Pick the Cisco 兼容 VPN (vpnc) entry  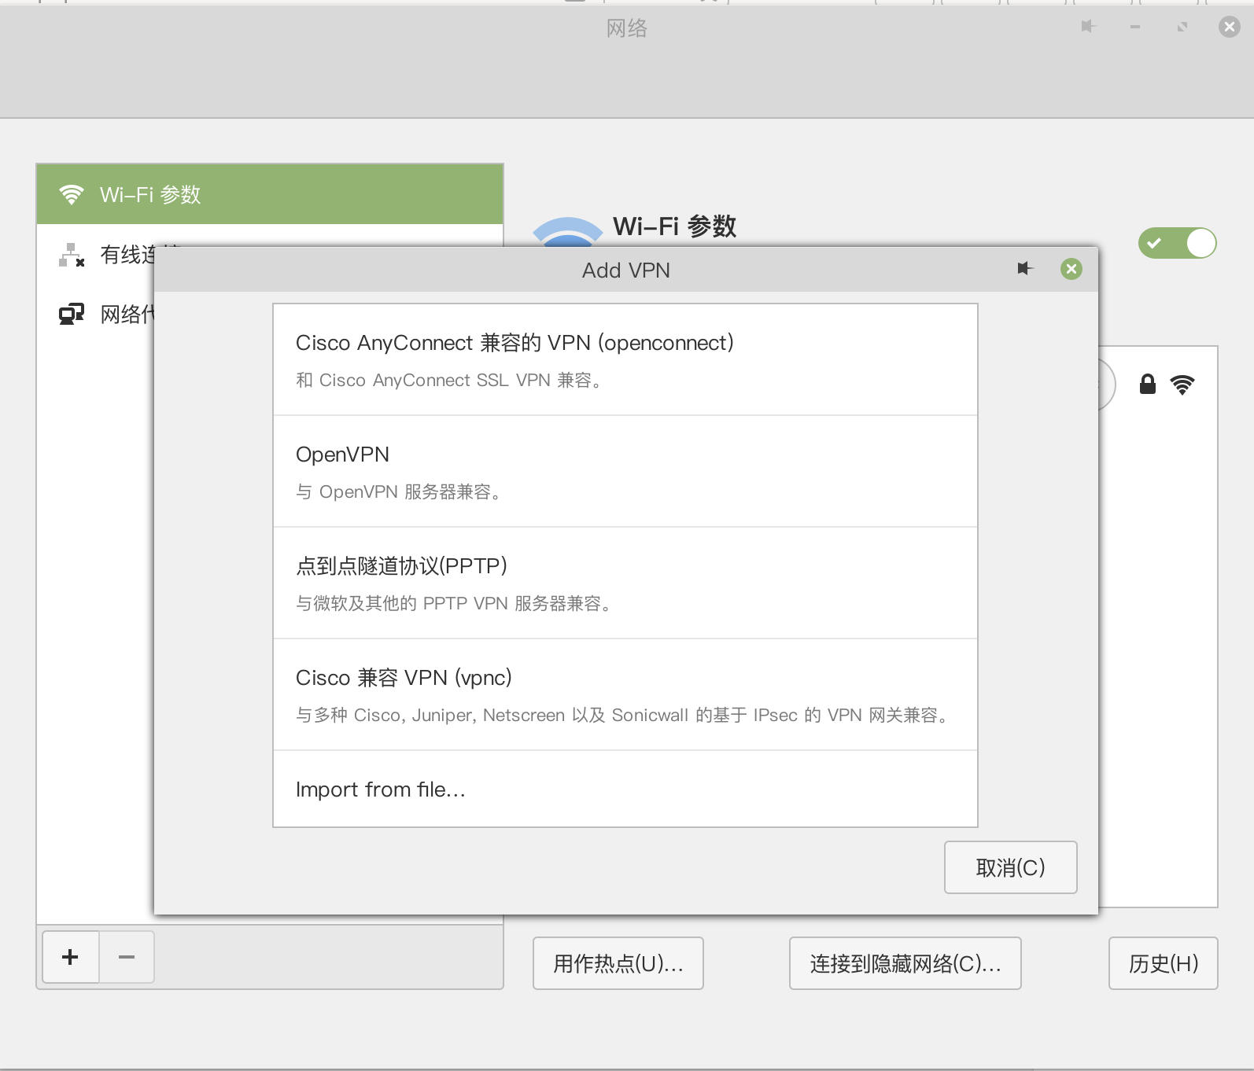click(x=625, y=695)
